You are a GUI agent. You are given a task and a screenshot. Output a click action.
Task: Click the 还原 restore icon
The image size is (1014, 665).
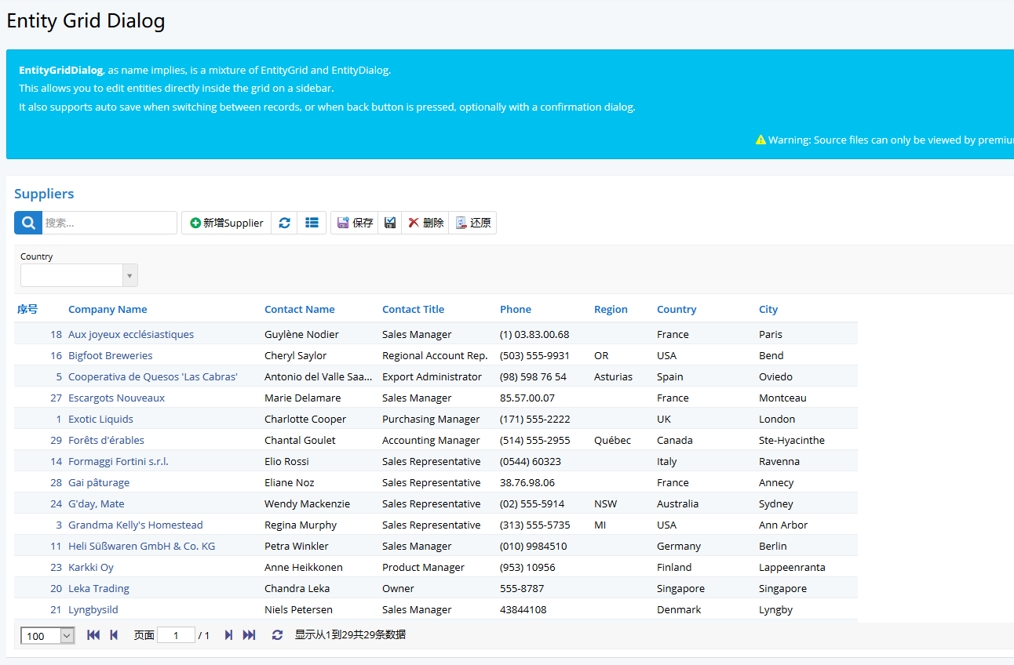(473, 222)
